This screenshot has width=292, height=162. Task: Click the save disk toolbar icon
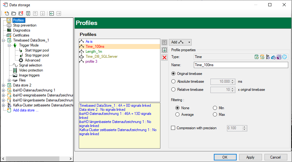pos(28,13)
